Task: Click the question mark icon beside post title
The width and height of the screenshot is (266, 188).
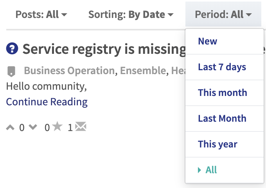Action: pos(12,48)
